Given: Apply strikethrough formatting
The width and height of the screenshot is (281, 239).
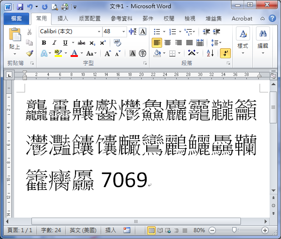Looking at the screenshot, I should pos(81,43).
